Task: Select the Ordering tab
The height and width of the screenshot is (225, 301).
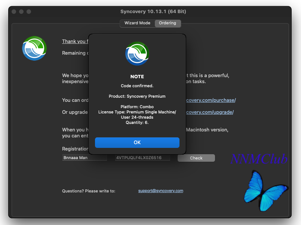Action: tap(168, 23)
